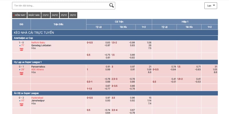229x114 pixels.
Task: Open the Lọc filter dropdown
Action: [x=211, y=5]
